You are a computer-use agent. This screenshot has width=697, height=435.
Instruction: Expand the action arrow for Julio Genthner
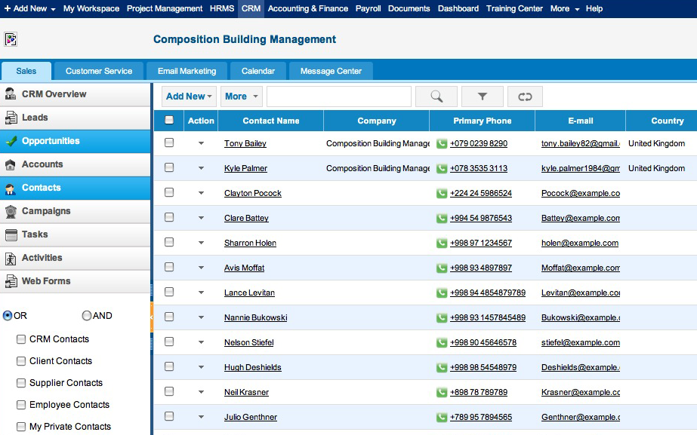point(201,417)
